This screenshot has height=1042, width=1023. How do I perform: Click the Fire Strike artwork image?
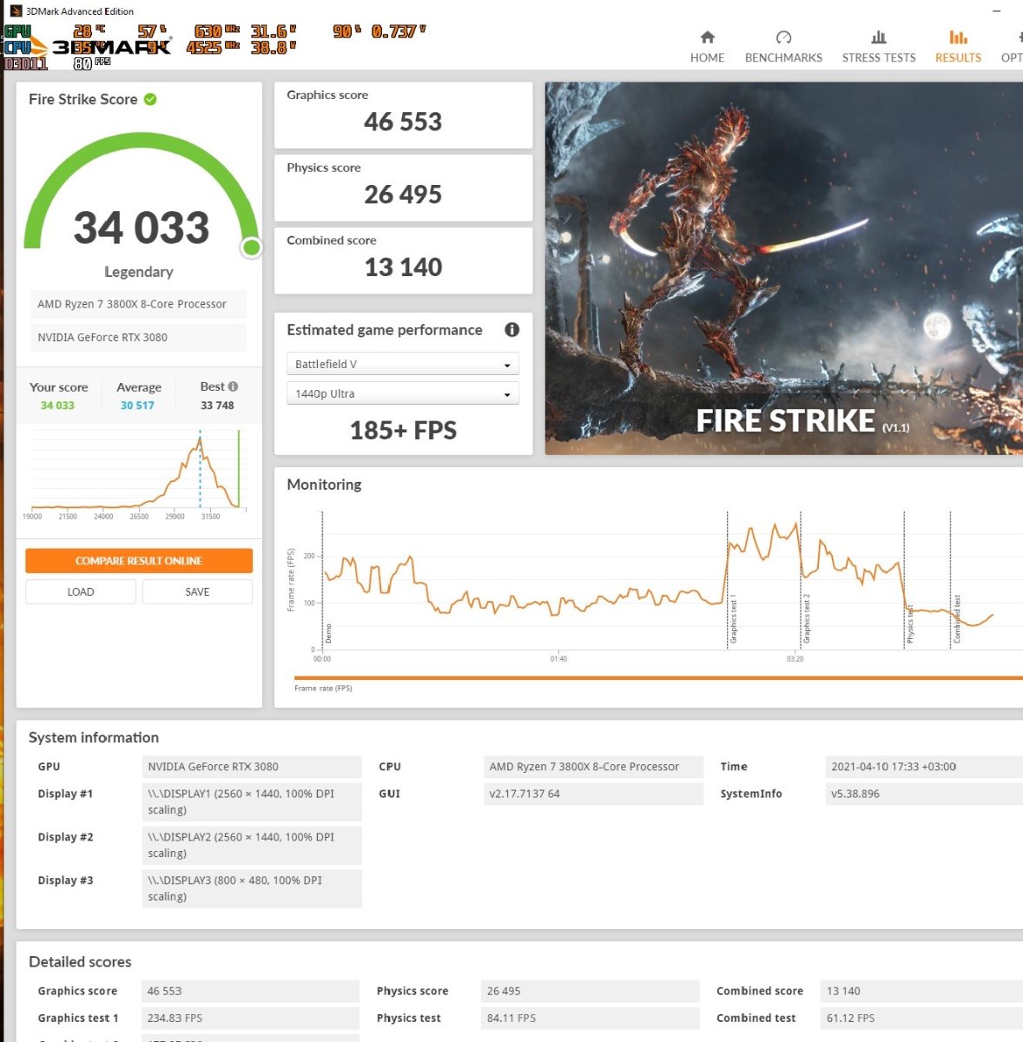coord(783,268)
